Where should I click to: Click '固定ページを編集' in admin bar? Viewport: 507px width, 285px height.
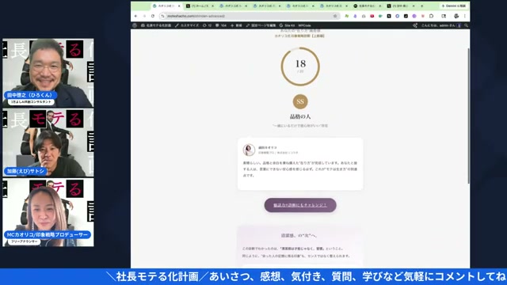[x=261, y=25]
